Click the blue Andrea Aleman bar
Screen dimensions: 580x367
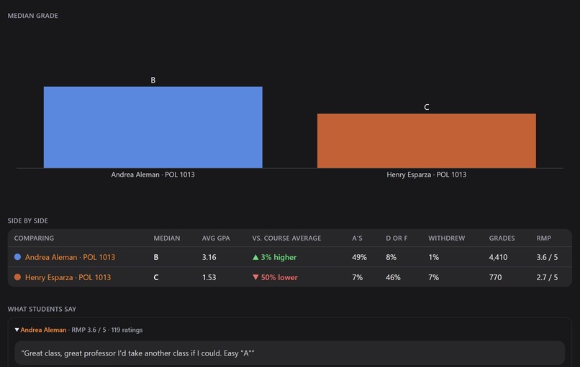pyautogui.click(x=153, y=127)
